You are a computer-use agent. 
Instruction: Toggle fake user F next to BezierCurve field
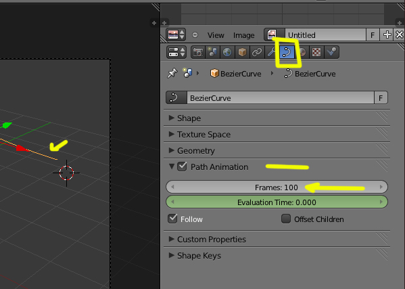381,97
